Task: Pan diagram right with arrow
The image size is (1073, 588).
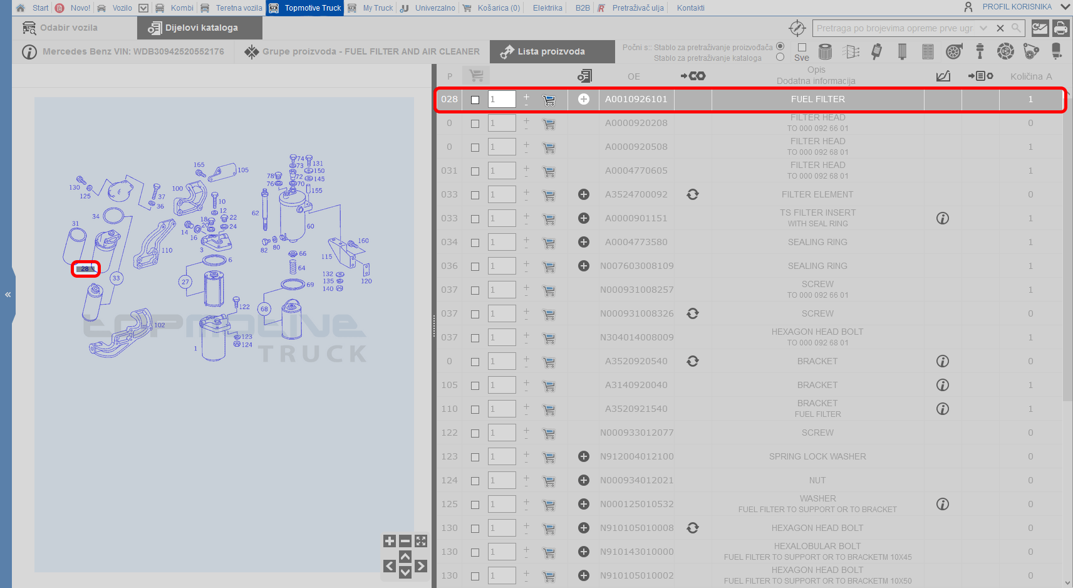Action: pos(421,566)
